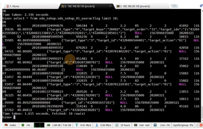
Task: Open the CPU activity graph
Action: point(39,125)
